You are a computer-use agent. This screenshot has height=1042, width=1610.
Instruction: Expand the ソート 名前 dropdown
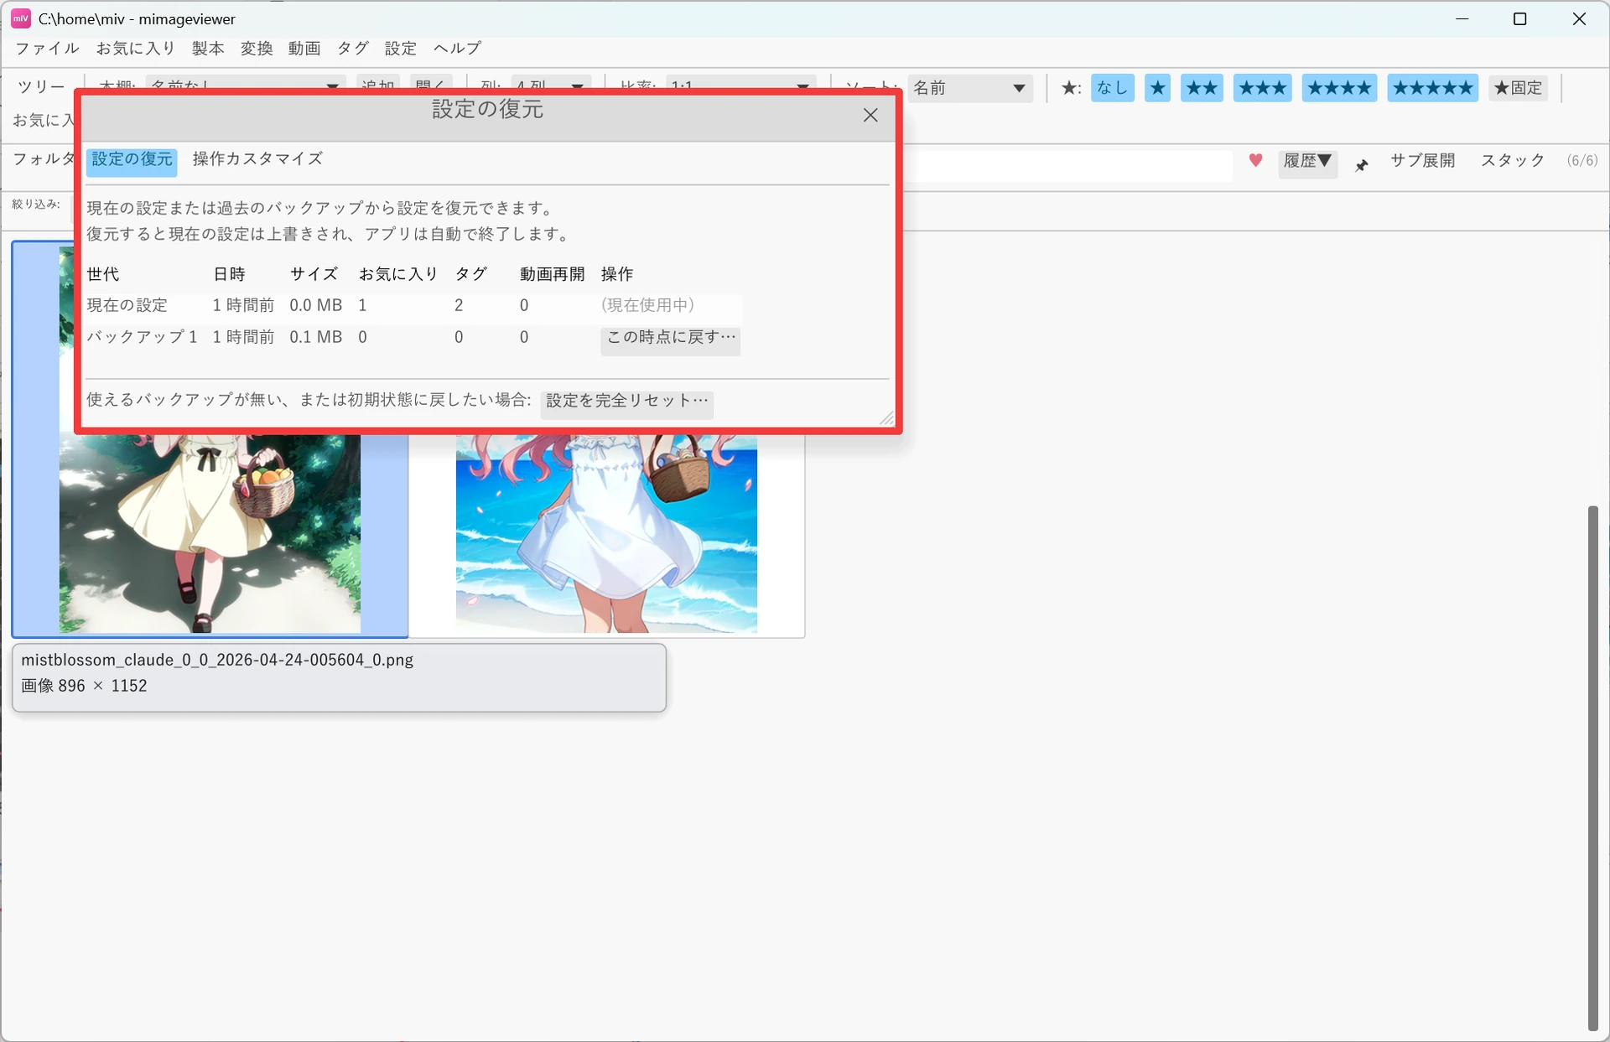coord(969,88)
